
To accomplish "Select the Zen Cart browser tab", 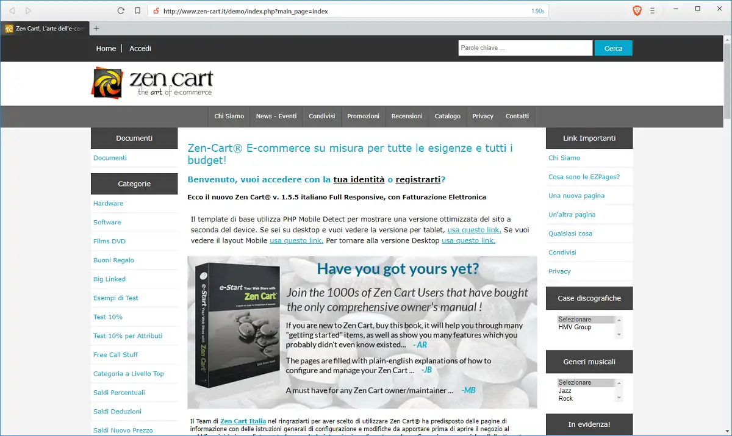I will [44, 29].
